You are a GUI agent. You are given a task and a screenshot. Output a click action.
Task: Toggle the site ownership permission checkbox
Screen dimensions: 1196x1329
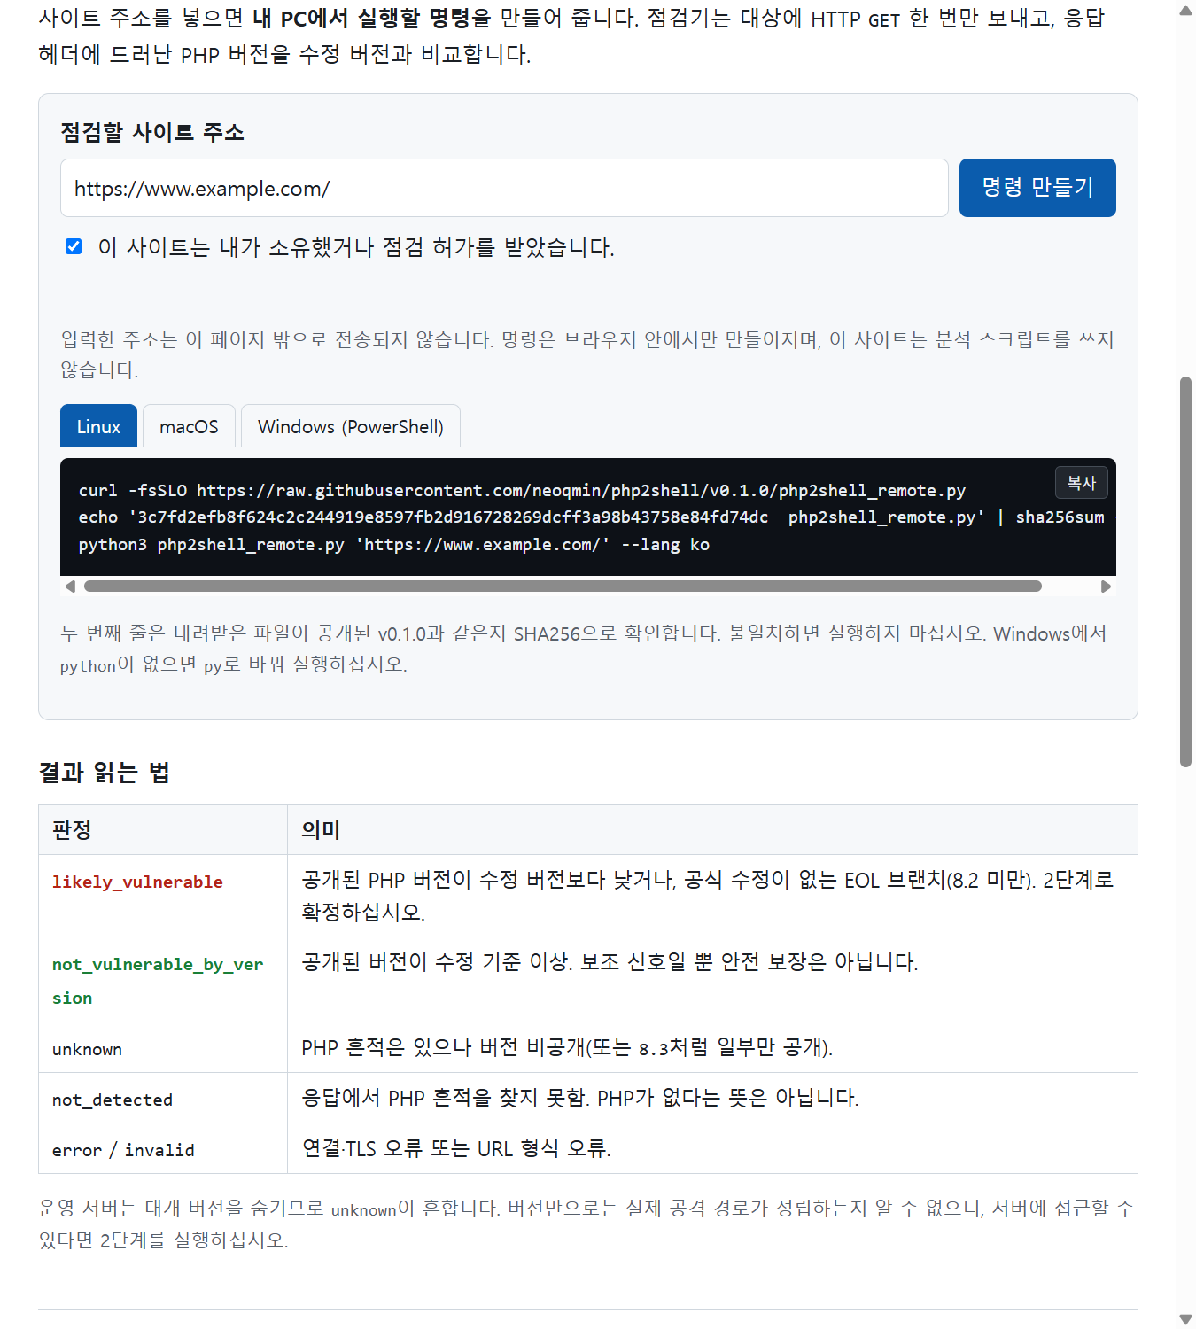(74, 246)
